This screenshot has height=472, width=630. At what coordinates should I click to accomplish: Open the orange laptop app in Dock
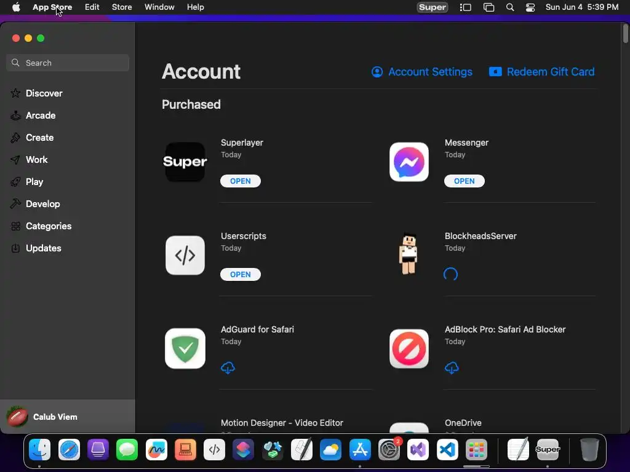[x=185, y=449]
